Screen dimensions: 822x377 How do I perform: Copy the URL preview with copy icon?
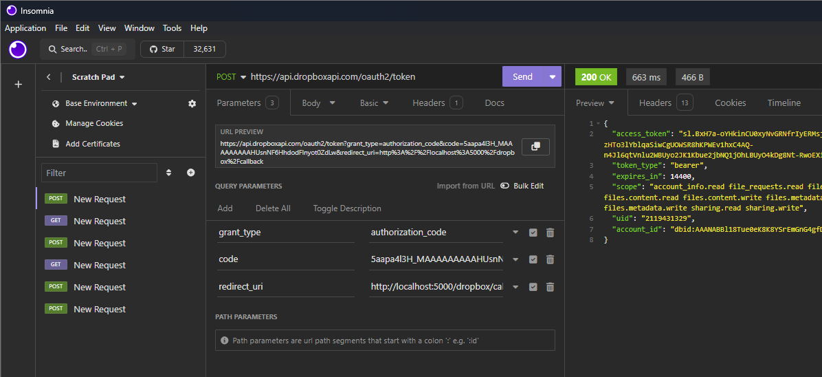[535, 146]
